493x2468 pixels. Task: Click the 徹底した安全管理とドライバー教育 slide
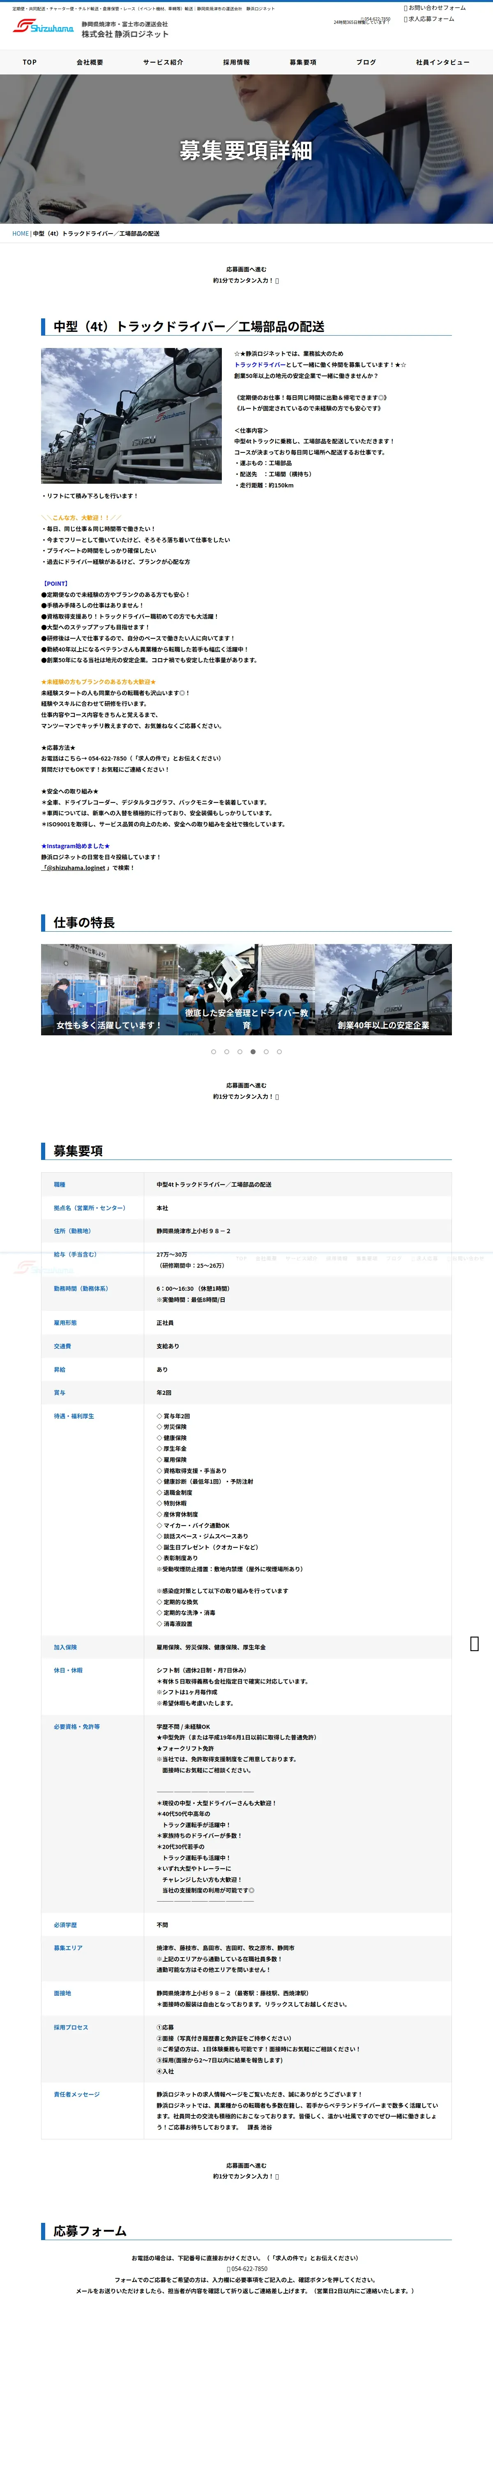coord(246,990)
